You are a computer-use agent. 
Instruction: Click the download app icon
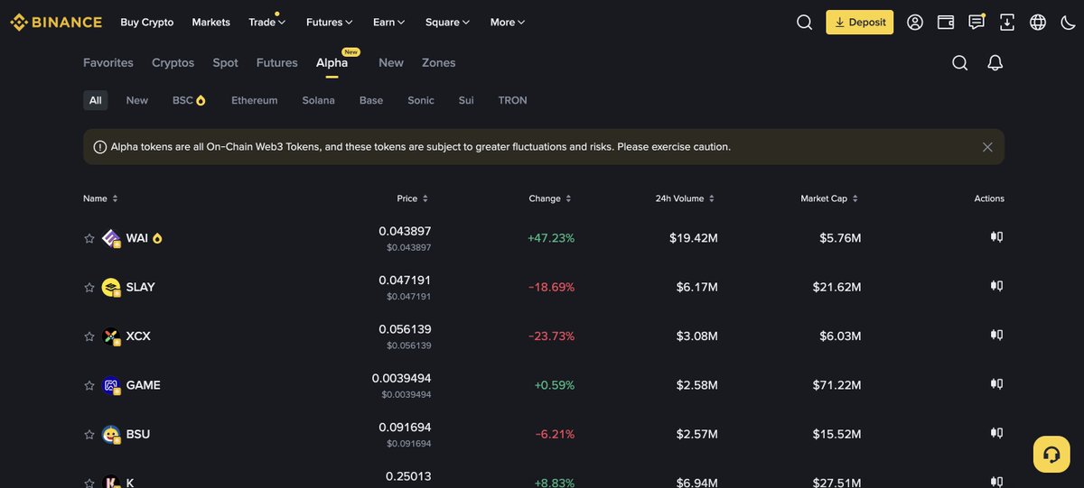(1007, 23)
